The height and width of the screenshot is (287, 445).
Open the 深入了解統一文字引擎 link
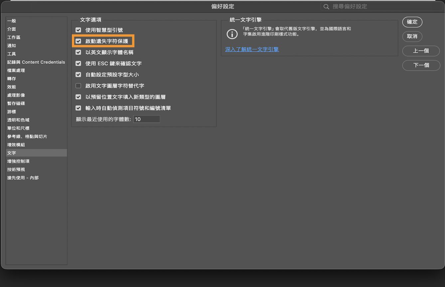[252, 49]
